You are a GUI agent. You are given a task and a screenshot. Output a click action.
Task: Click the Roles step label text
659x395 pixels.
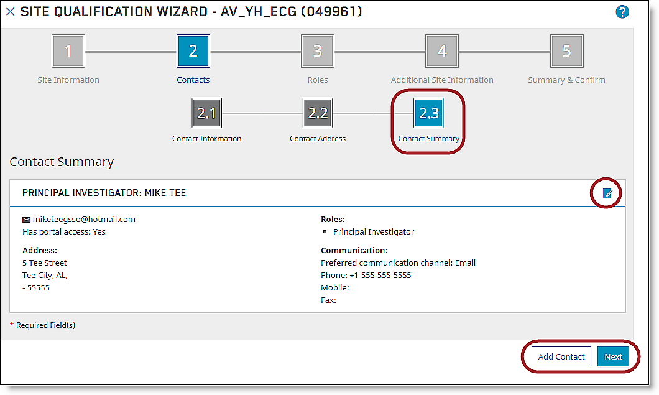317,80
